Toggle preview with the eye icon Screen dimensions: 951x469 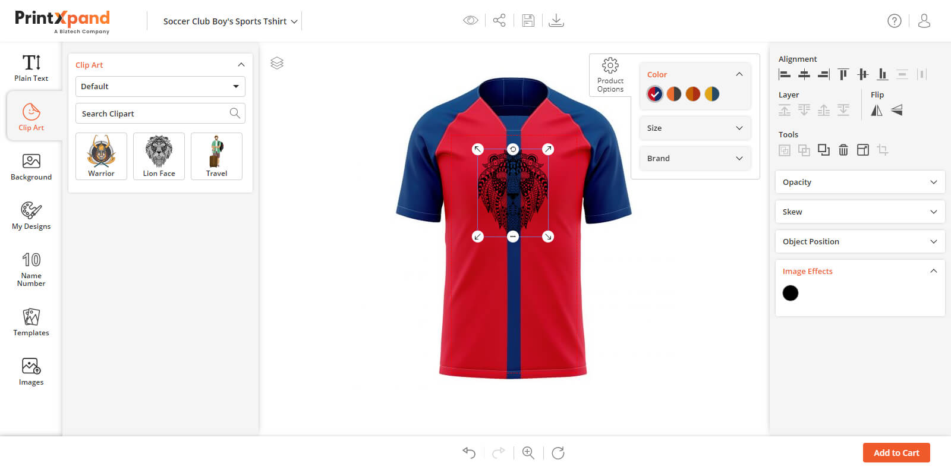click(470, 21)
